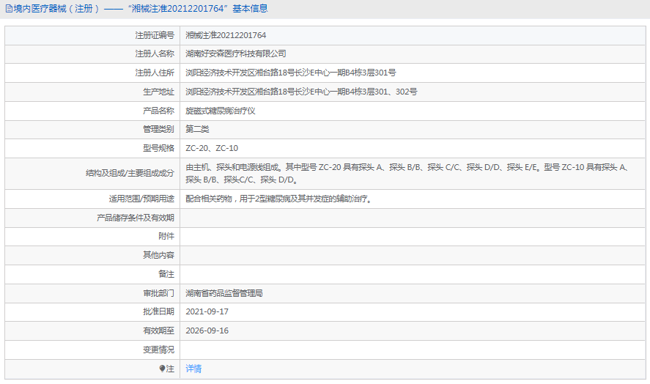Click the 适用范围/预期用途 label

point(141,199)
